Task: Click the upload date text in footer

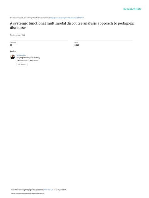Action: (60, 190)
